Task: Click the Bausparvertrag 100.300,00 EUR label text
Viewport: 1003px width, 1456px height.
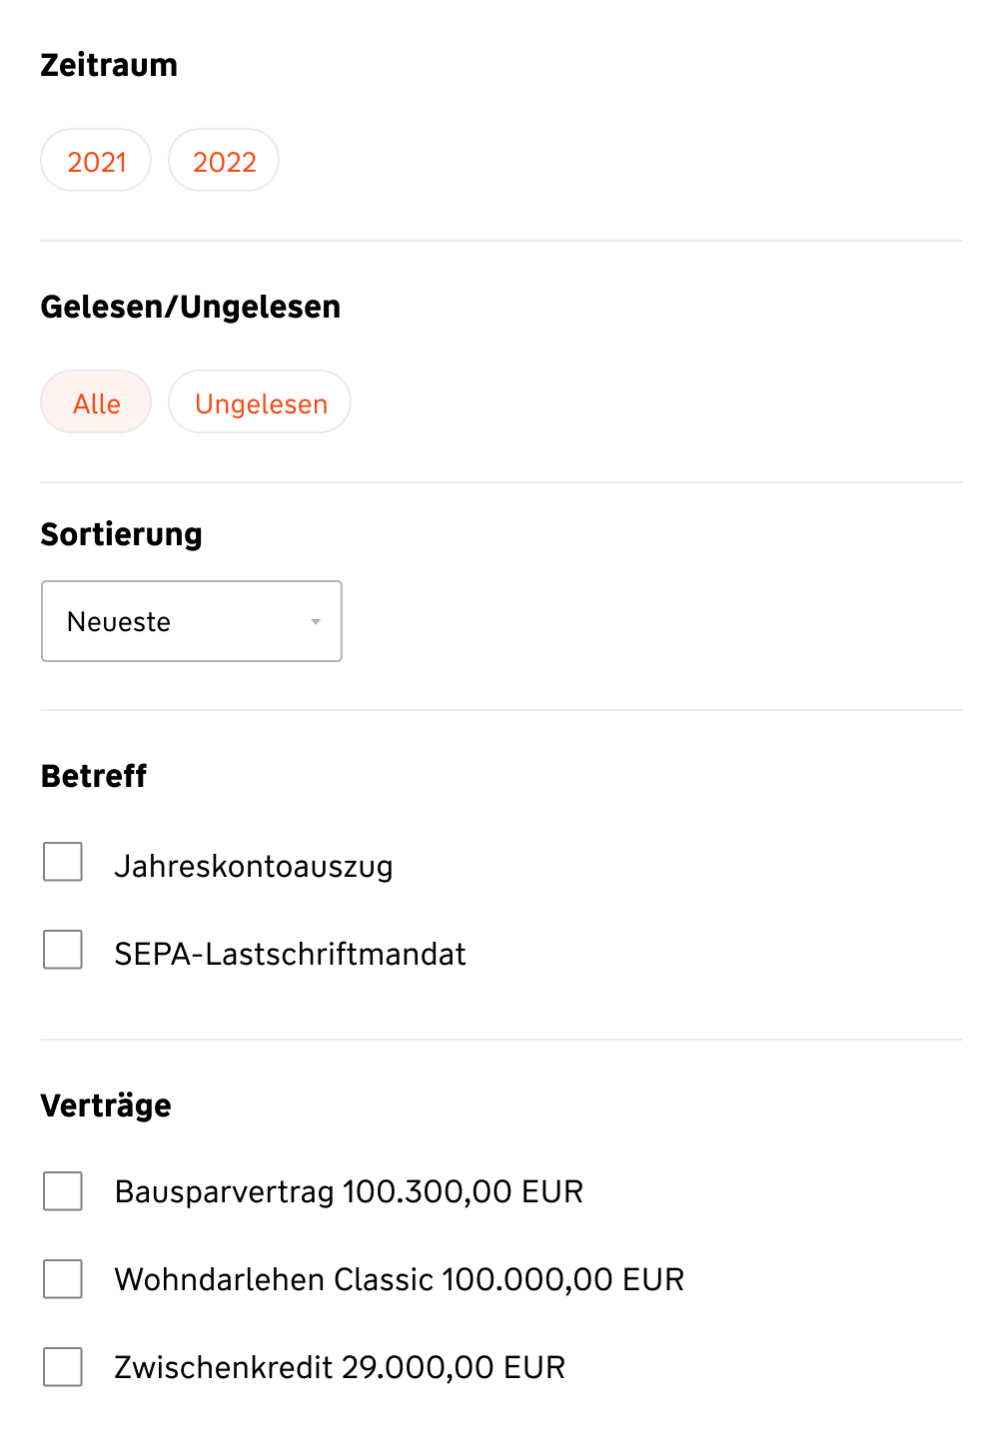Action: point(349,1191)
